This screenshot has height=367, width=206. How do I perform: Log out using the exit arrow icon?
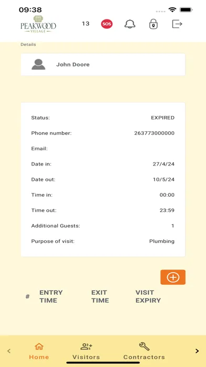(x=177, y=24)
